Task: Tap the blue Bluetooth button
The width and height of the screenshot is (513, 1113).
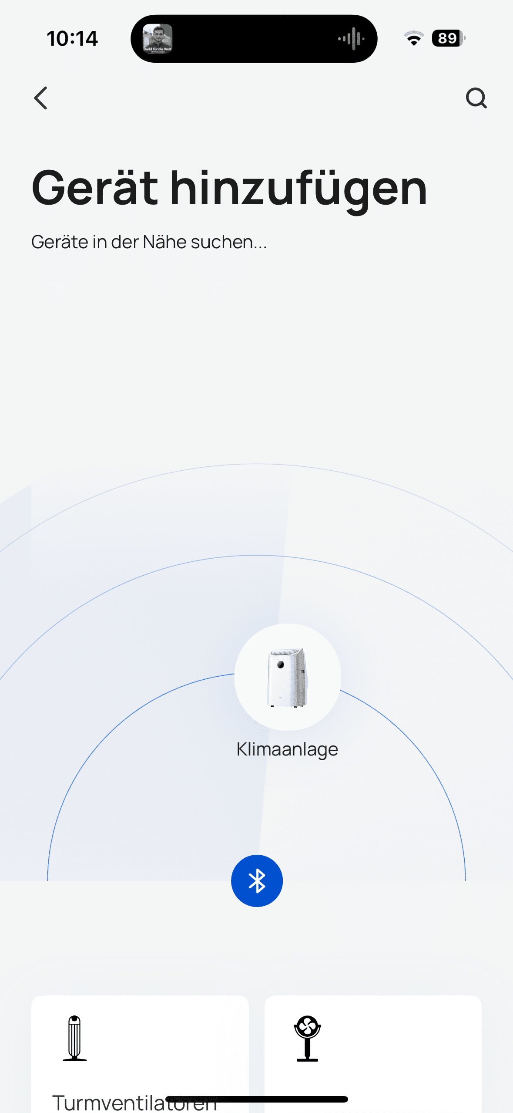Action: point(257,880)
